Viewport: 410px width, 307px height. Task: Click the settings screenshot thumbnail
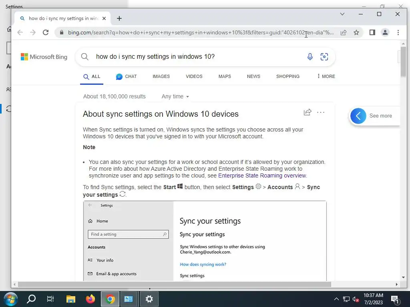(205, 241)
